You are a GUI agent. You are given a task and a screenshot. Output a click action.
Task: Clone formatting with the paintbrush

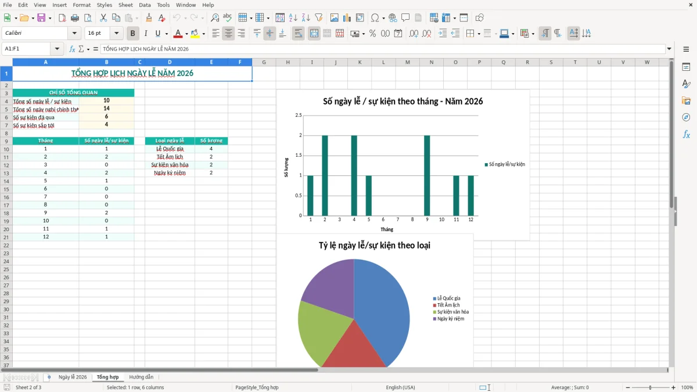tap(149, 18)
